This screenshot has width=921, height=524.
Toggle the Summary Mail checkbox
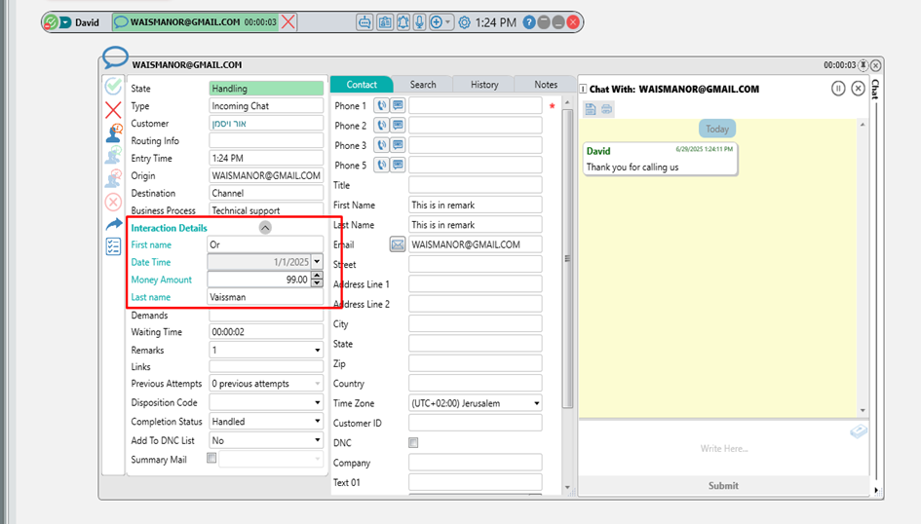pyautogui.click(x=212, y=459)
